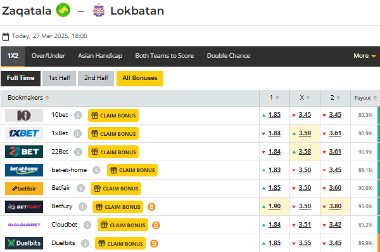Open the info icon beside 10bet
This screenshot has width=380, height=252.
click(78, 115)
